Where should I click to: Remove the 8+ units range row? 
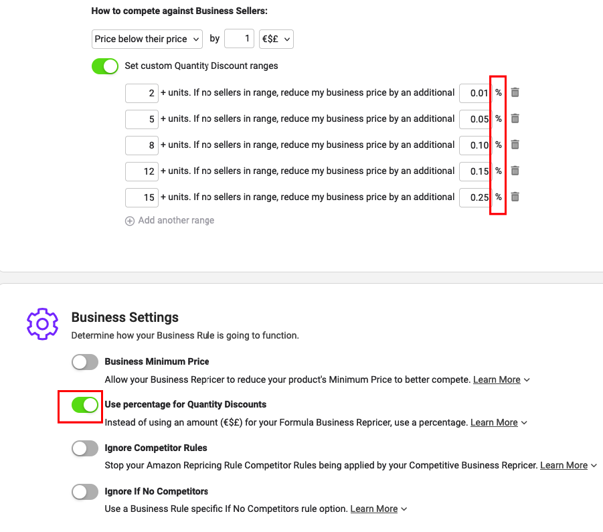pos(515,145)
